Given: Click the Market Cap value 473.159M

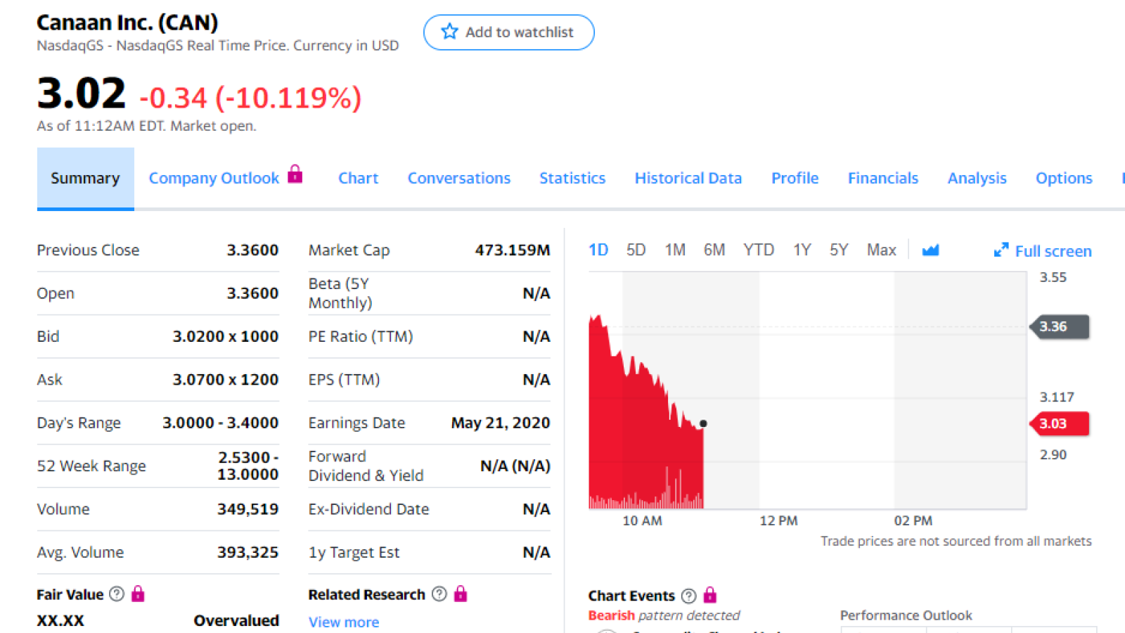Looking at the screenshot, I should [x=513, y=250].
